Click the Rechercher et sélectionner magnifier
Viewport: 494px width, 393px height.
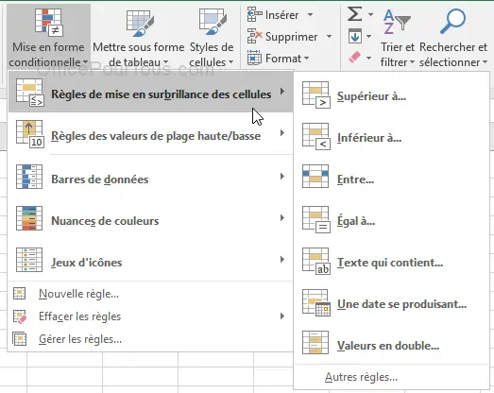point(452,22)
